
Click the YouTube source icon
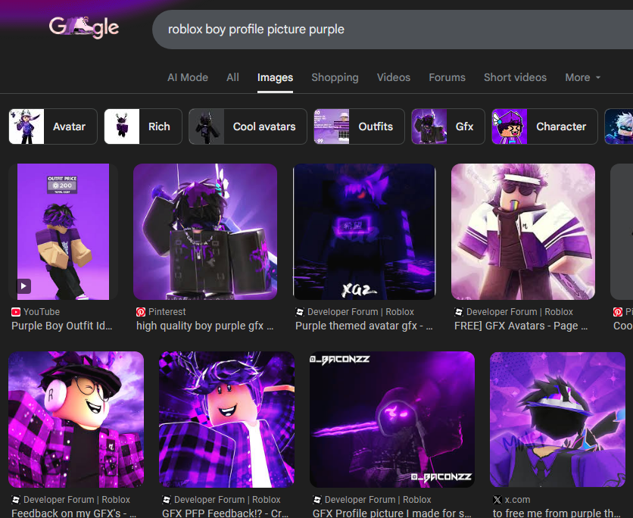pyautogui.click(x=16, y=312)
